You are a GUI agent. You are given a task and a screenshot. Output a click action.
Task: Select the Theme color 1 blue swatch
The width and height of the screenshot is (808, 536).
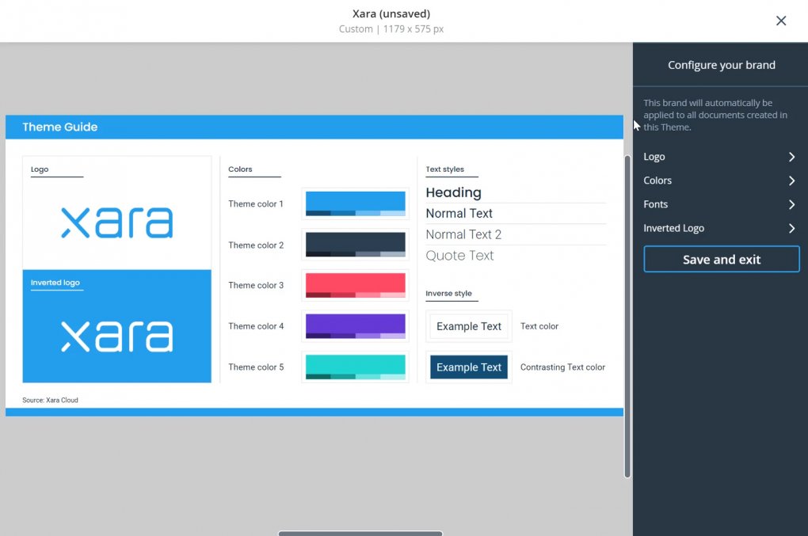pos(355,203)
